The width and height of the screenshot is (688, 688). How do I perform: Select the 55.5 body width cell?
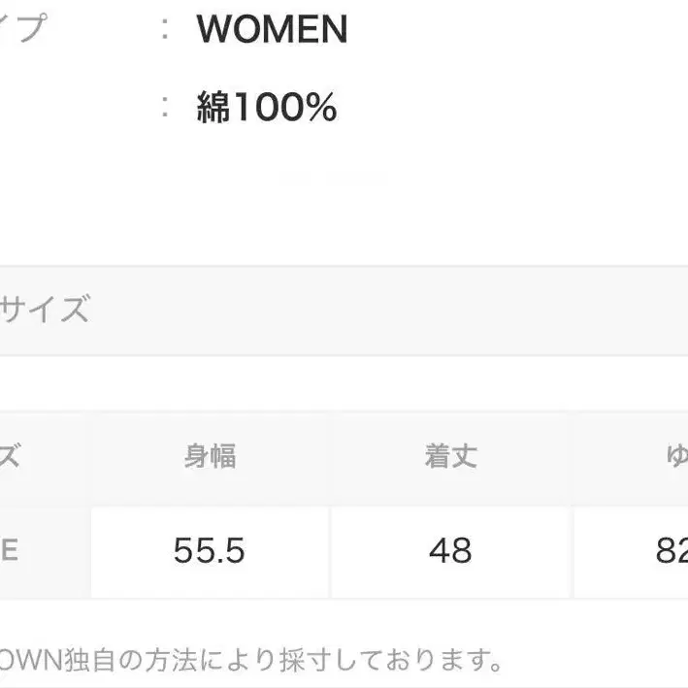(211, 551)
